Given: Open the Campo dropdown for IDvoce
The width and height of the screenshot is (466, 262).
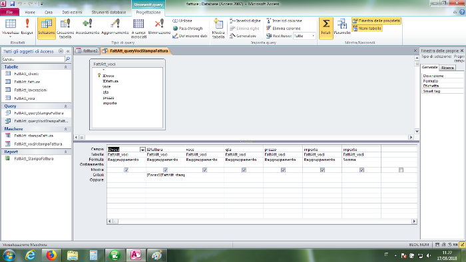Looking at the screenshot, I should (142, 150).
